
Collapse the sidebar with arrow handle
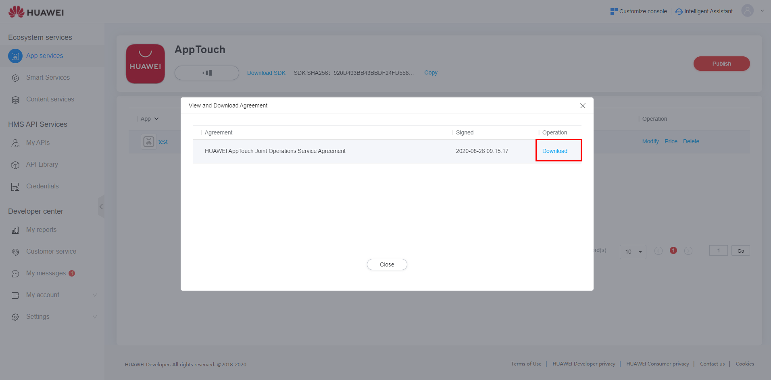click(x=101, y=207)
